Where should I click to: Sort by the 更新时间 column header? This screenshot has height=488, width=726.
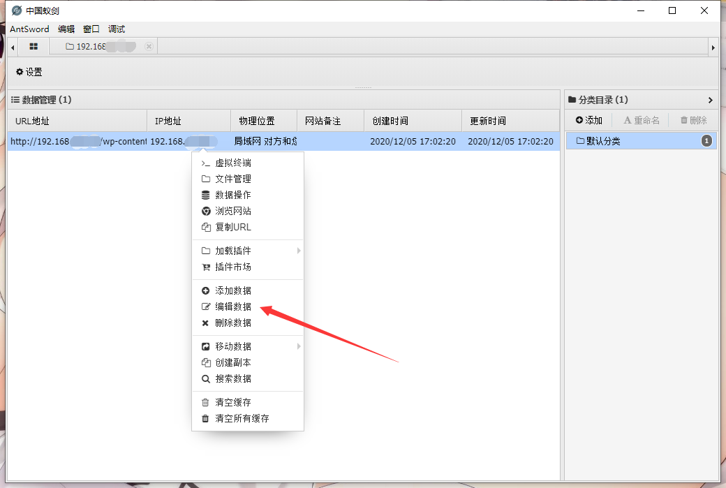pos(511,121)
